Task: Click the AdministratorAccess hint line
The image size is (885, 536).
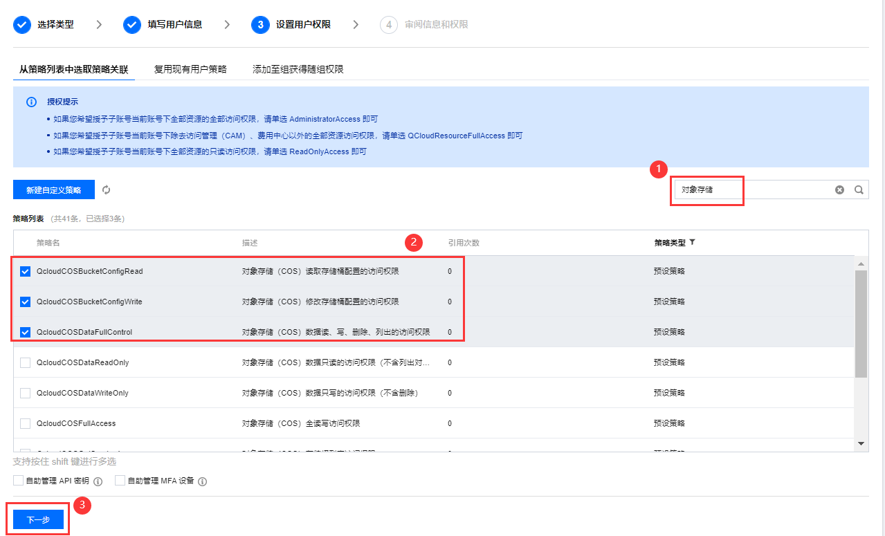Action: pyautogui.click(x=216, y=119)
